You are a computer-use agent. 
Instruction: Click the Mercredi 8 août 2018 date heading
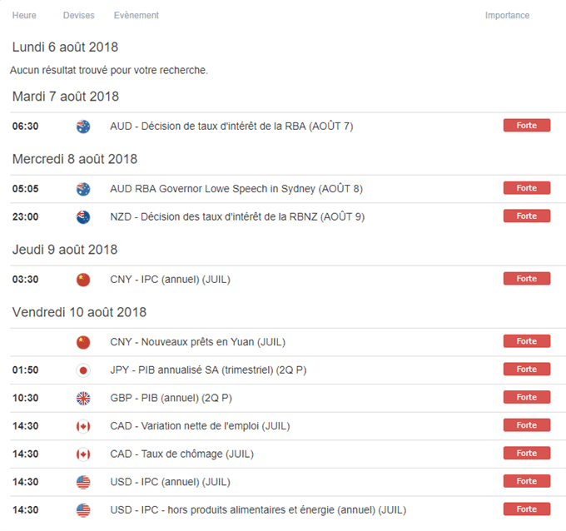(x=75, y=159)
